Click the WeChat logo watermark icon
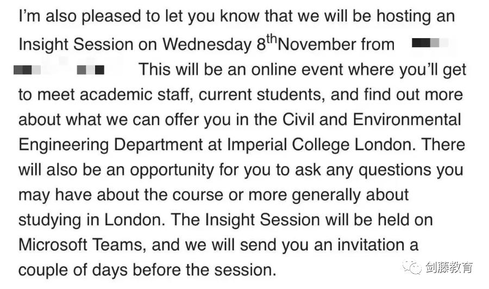489x289 pixels. (411, 267)
